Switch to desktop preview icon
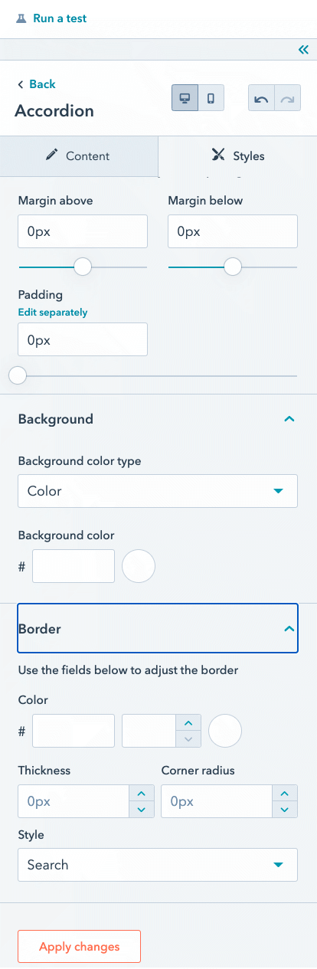317x969 pixels. [x=185, y=98]
